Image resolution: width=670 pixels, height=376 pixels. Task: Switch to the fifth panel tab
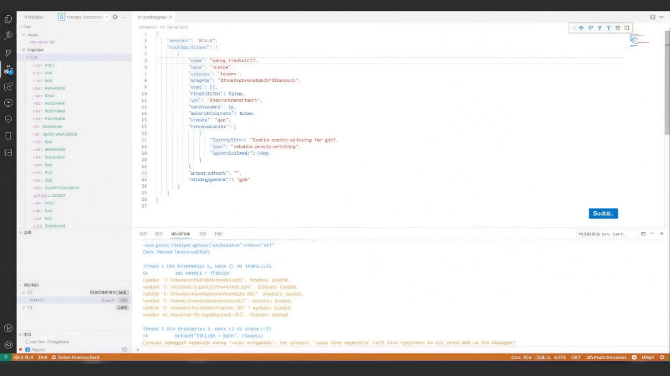pyautogui.click(x=219, y=234)
